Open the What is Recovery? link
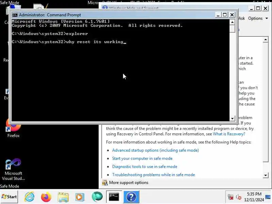272x204 pixels. pos(229,134)
